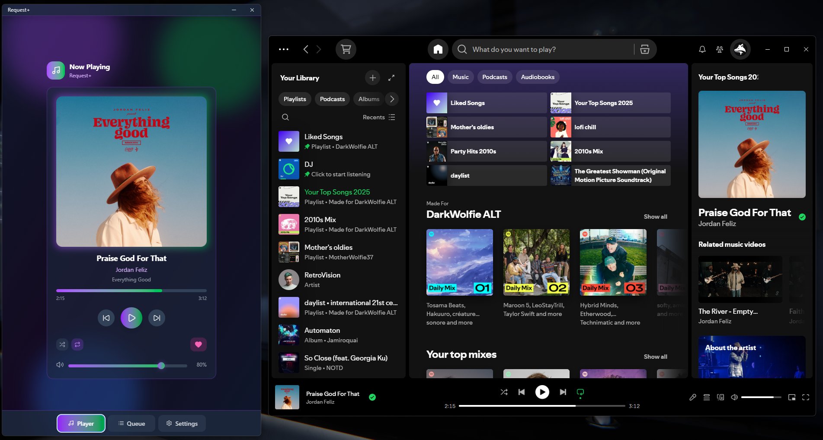Toggle liked checkmark beside bottom bar track
Screen dimensions: 823x440
[372, 397]
